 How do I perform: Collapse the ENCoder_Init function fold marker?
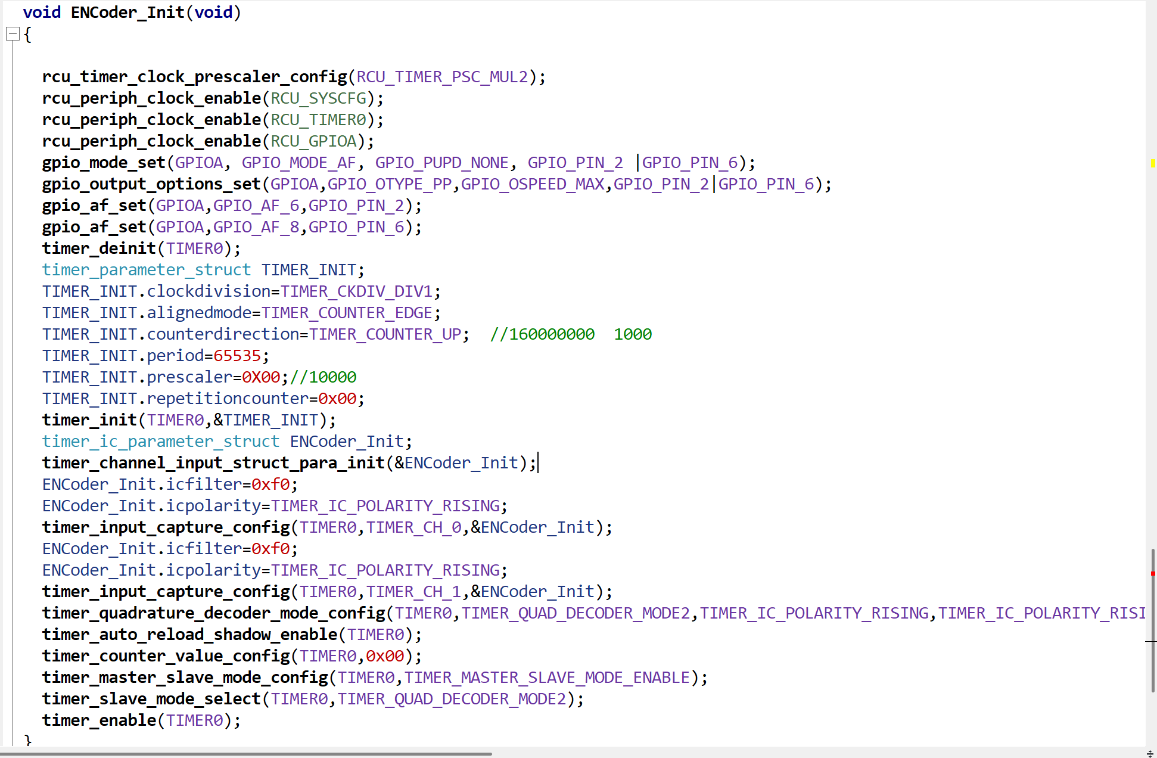tap(13, 35)
